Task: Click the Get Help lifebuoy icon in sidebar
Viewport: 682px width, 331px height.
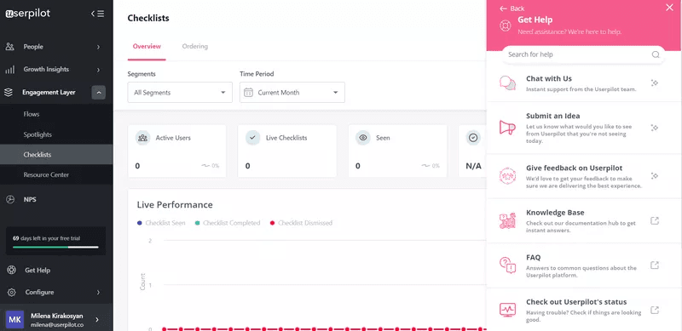Action: 11,271
